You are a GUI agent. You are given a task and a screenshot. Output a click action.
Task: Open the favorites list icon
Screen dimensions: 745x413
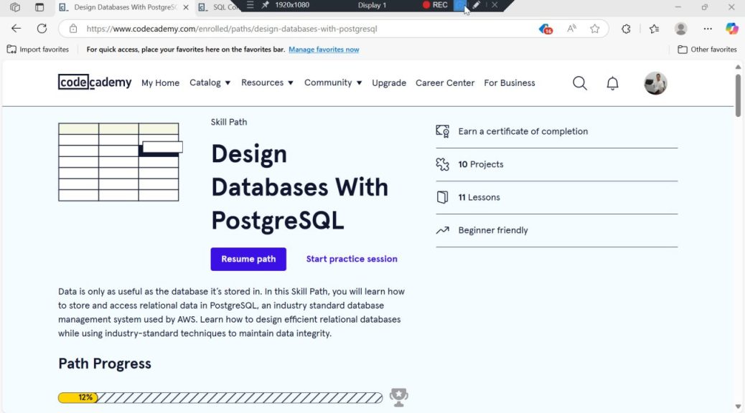tap(655, 29)
